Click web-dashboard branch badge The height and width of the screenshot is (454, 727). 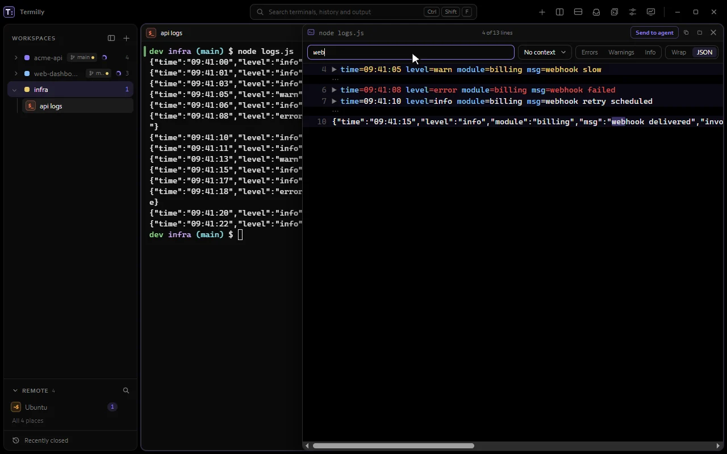[x=98, y=73]
